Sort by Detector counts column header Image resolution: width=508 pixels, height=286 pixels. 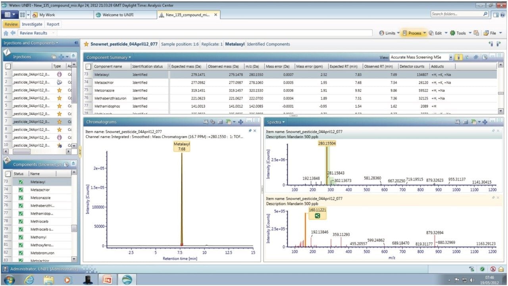[414, 67]
